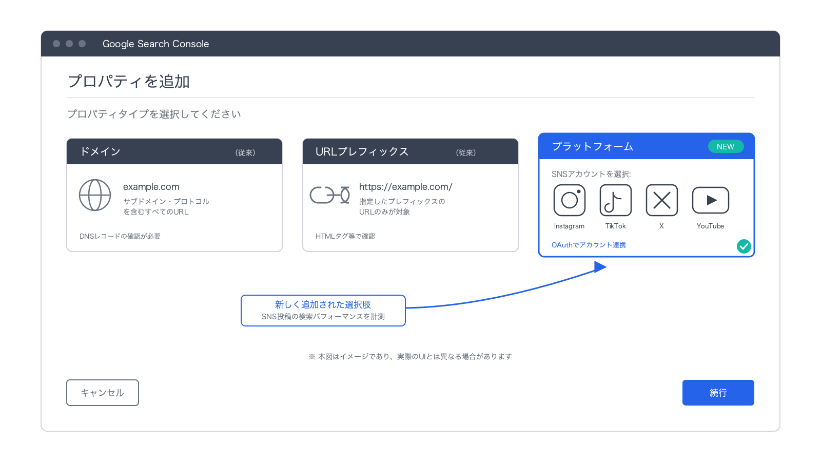Click the (従来) tag on the URLプレフィックス card
821x462 pixels.
[x=466, y=152]
